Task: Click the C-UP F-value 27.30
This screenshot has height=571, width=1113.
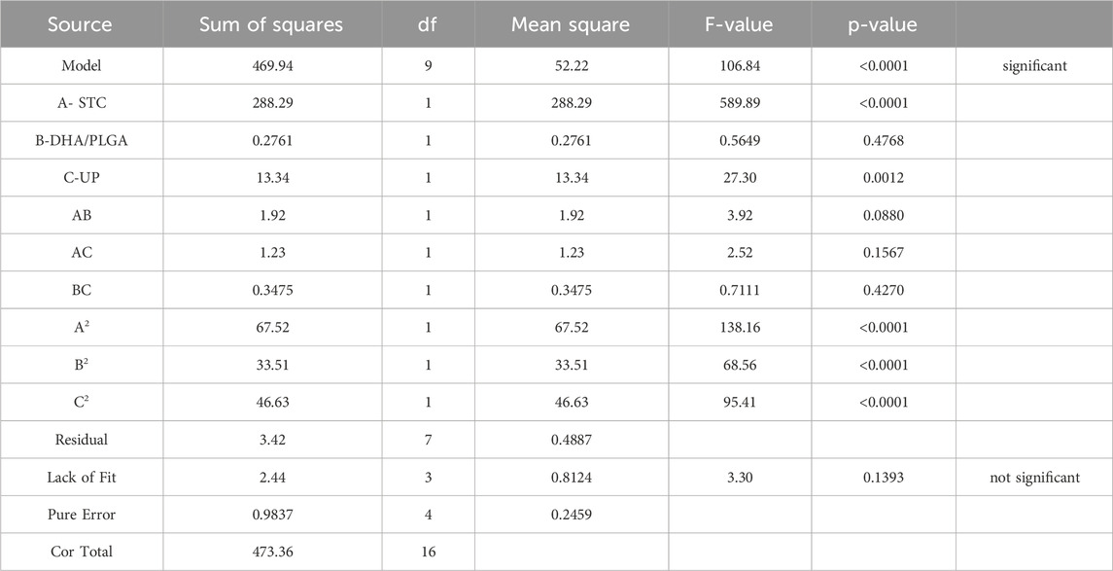Action: click(740, 178)
